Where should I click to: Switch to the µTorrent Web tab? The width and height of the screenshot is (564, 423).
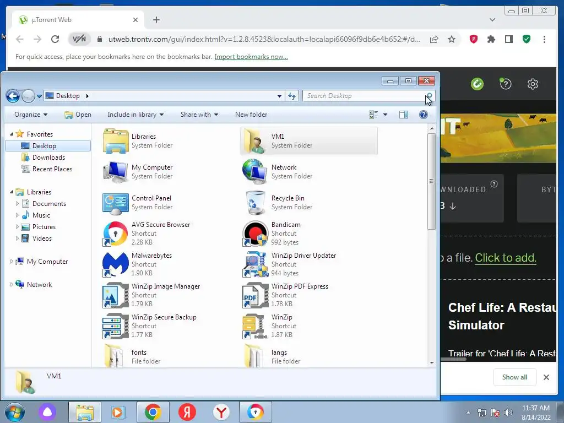(78, 20)
